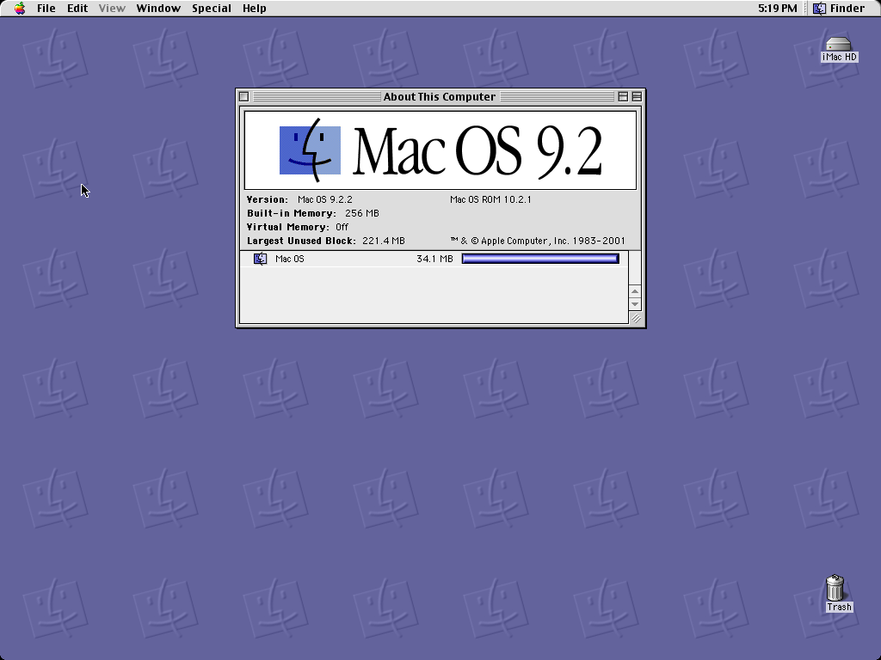
Task: Click the Apple Computer copyright 1983-2001 text
Action: 538,241
